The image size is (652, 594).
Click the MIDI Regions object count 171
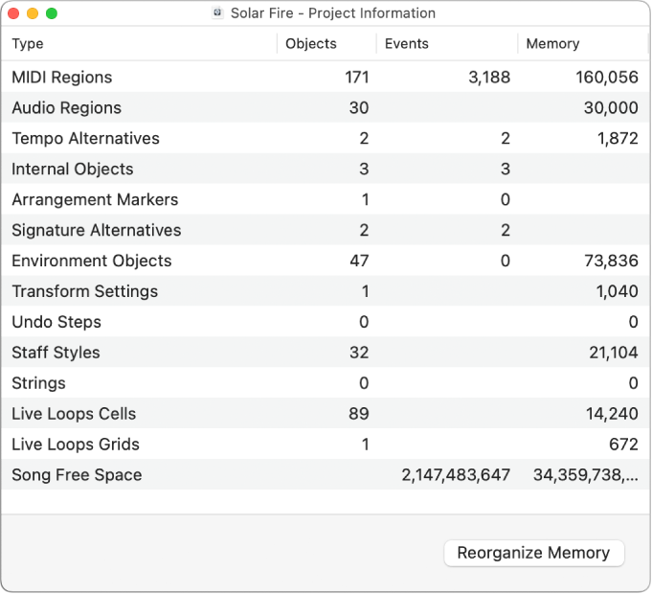[357, 78]
